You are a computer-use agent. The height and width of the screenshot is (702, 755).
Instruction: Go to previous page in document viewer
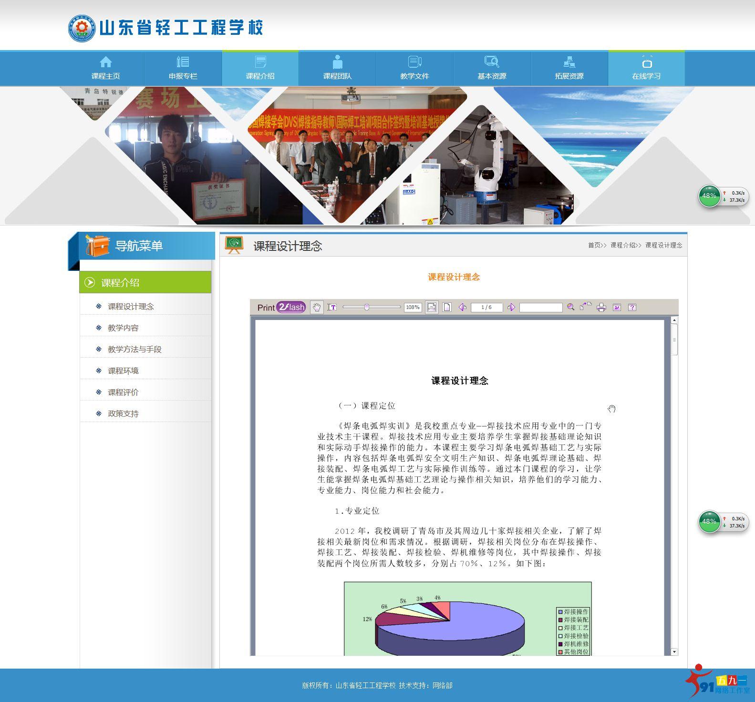point(462,308)
